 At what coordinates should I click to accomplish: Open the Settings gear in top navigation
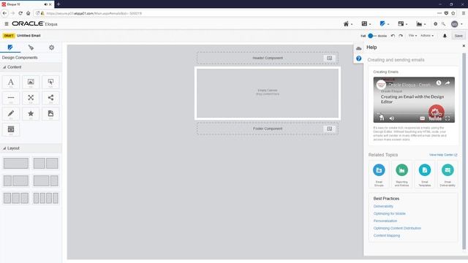point(436,24)
